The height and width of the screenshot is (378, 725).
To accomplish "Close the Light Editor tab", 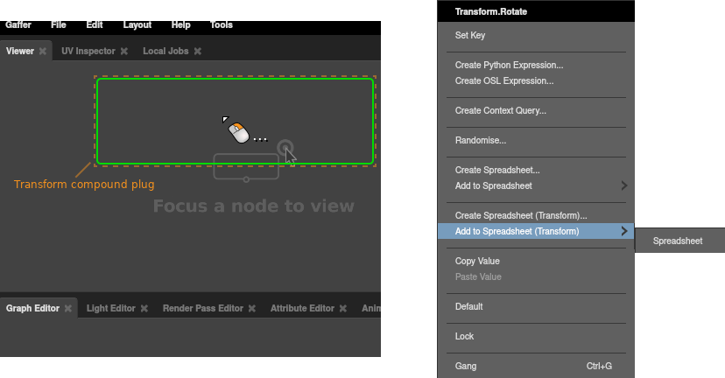I will [x=144, y=309].
